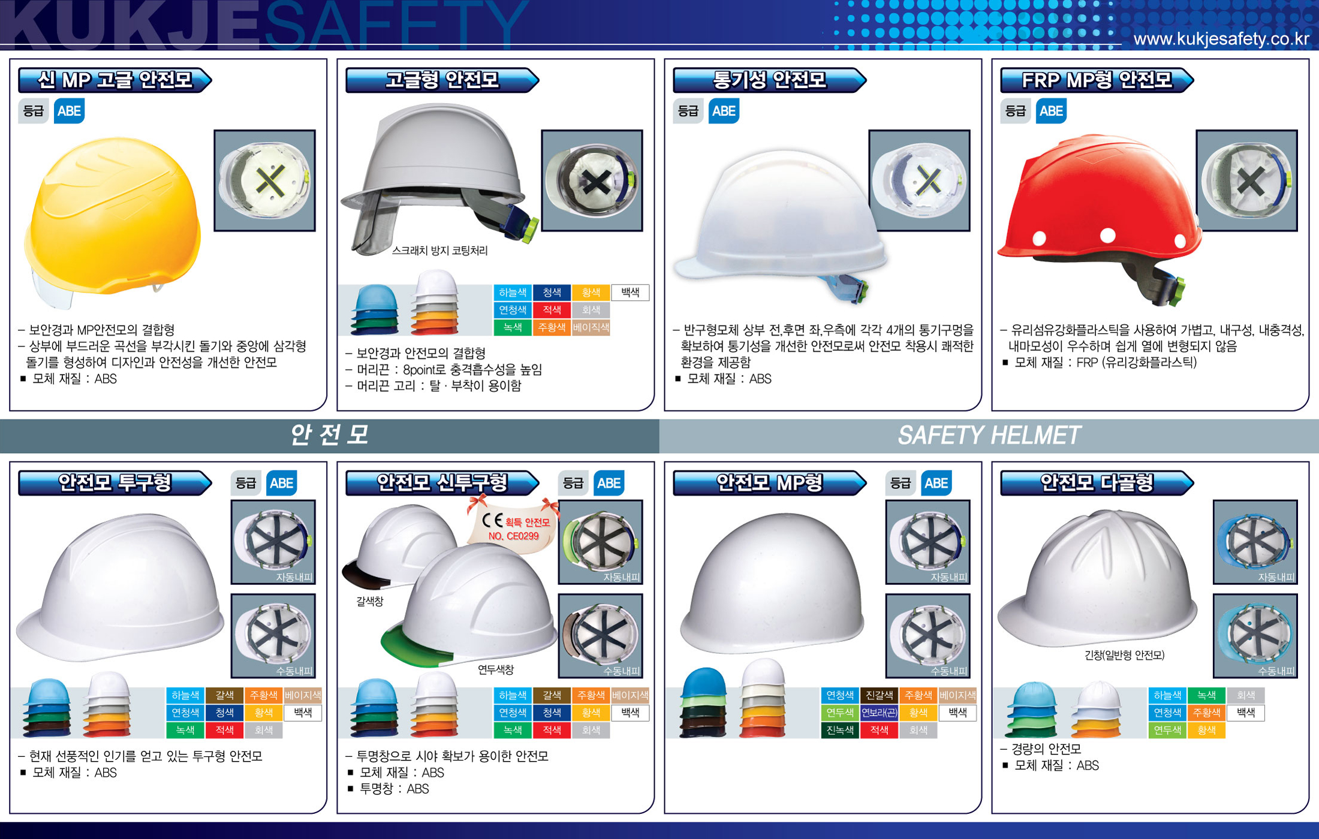
Task: Select 진갈색 swatch under 안전모 MP형
Action: (879, 695)
